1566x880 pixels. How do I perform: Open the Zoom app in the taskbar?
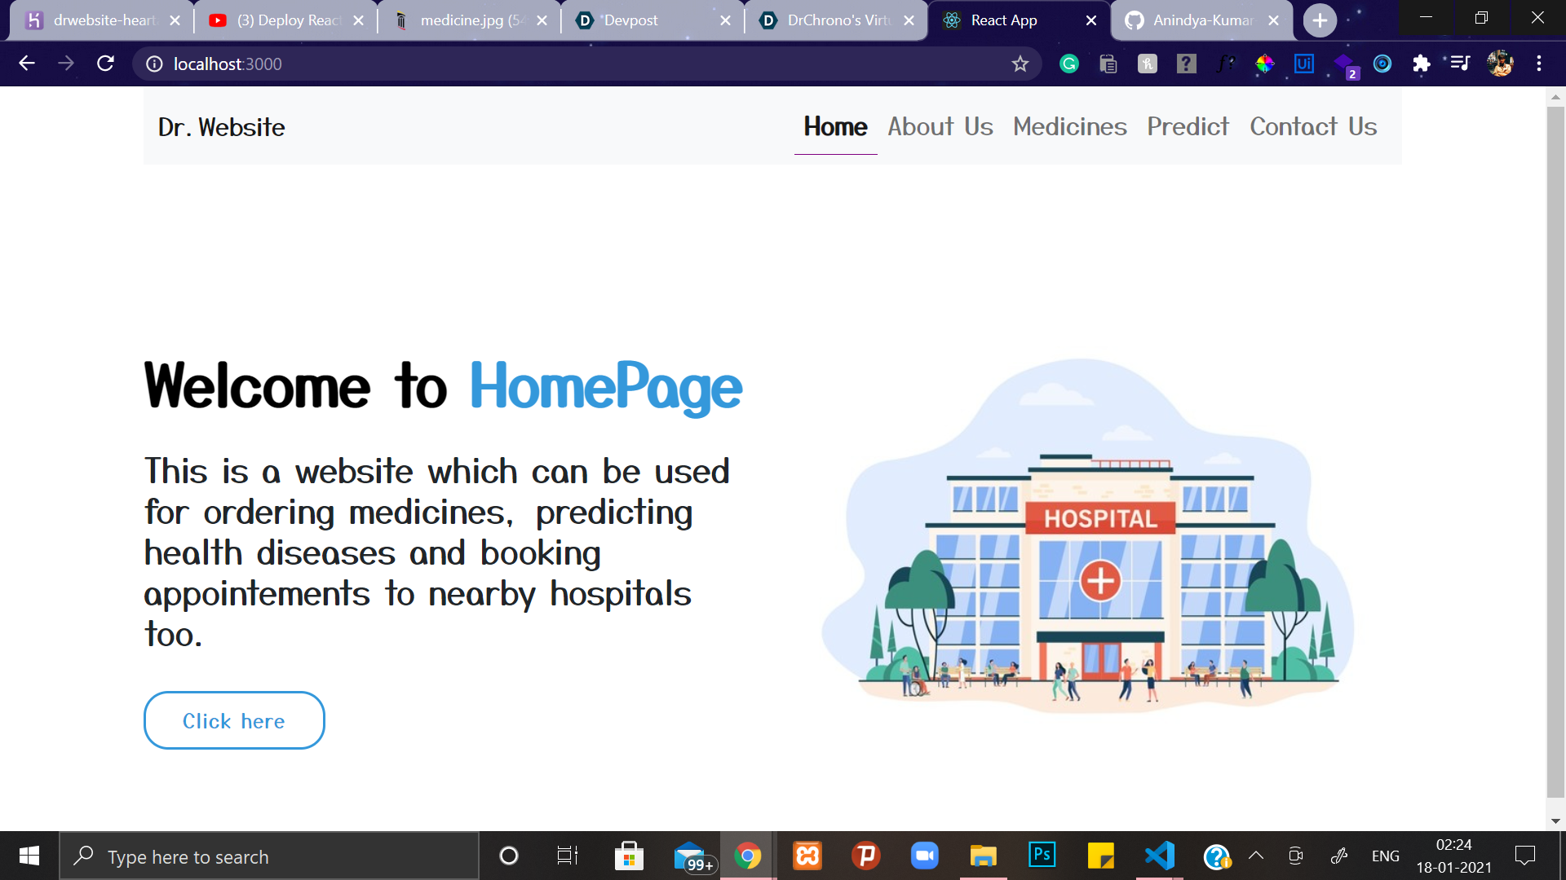pos(924,856)
